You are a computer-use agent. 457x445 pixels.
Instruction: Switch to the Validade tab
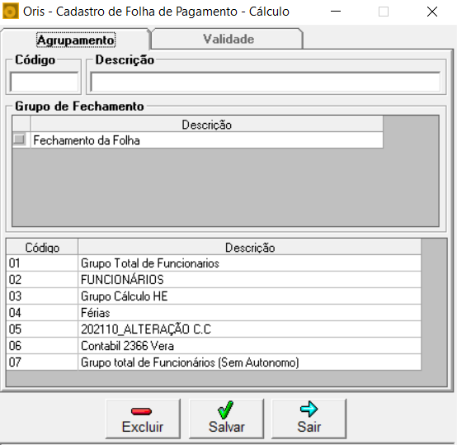click(228, 39)
